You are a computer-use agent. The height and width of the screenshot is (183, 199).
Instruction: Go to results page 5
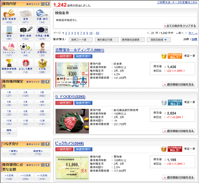coord(75,33)
